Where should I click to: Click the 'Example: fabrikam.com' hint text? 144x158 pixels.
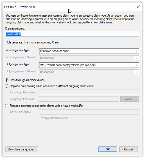(x=53, y=118)
